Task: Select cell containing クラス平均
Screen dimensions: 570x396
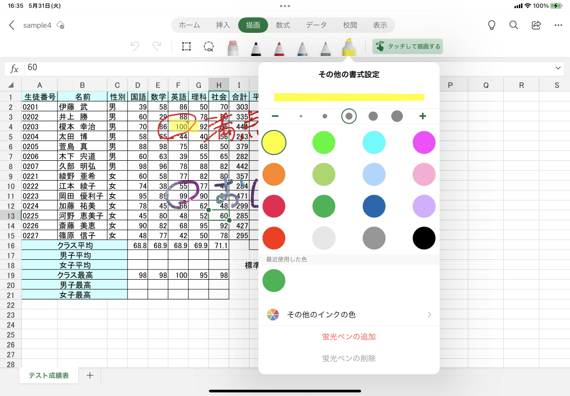Action: tap(74, 246)
